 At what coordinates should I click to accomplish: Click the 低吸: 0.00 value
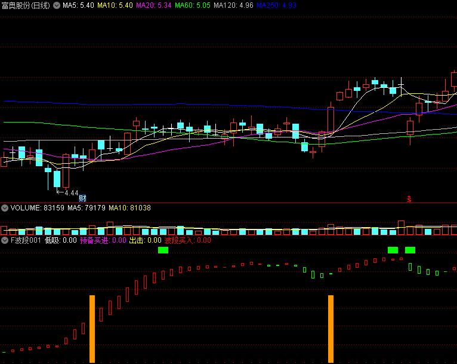coord(61,240)
